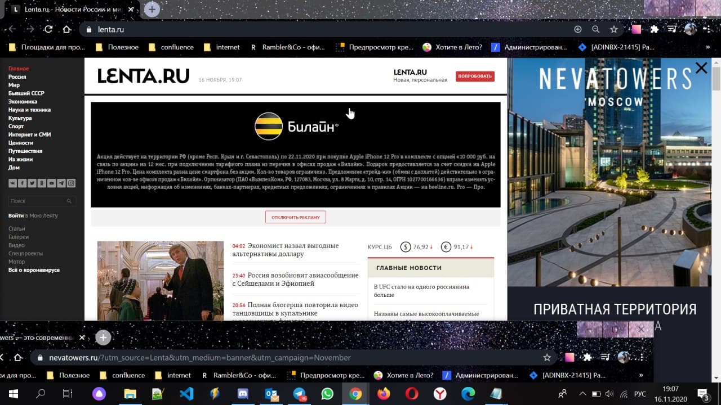Open Lenta's Telegram channel icon

61,183
